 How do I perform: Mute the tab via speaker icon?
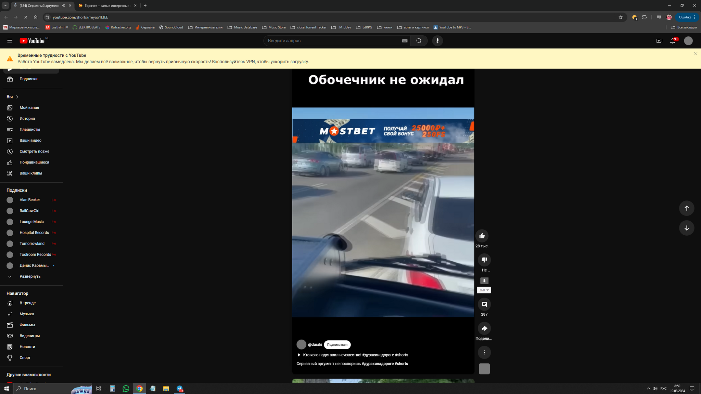click(x=63, y=5)
